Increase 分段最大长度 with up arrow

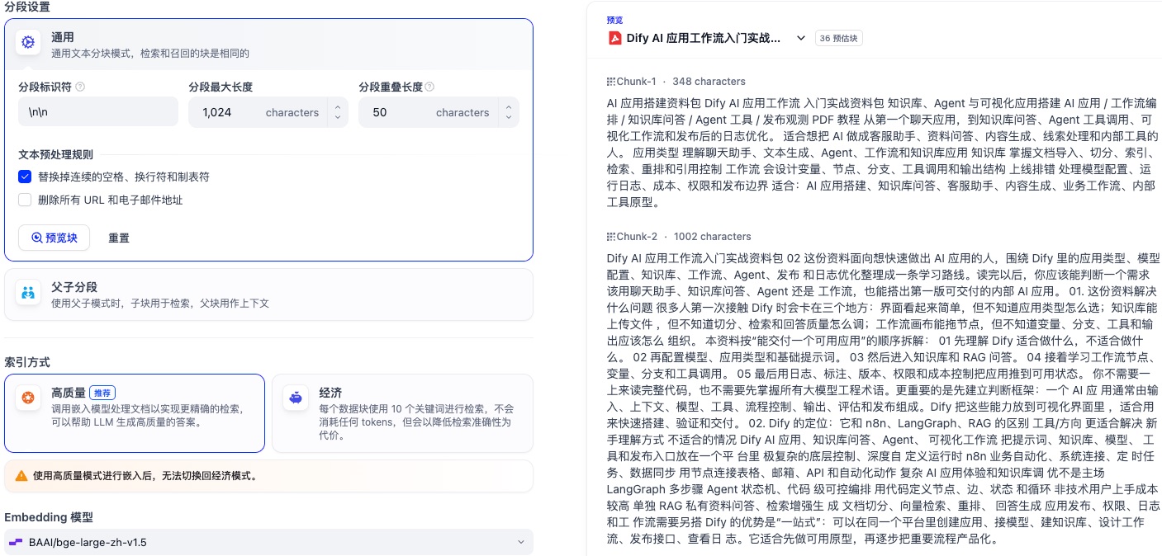(337, 107)
